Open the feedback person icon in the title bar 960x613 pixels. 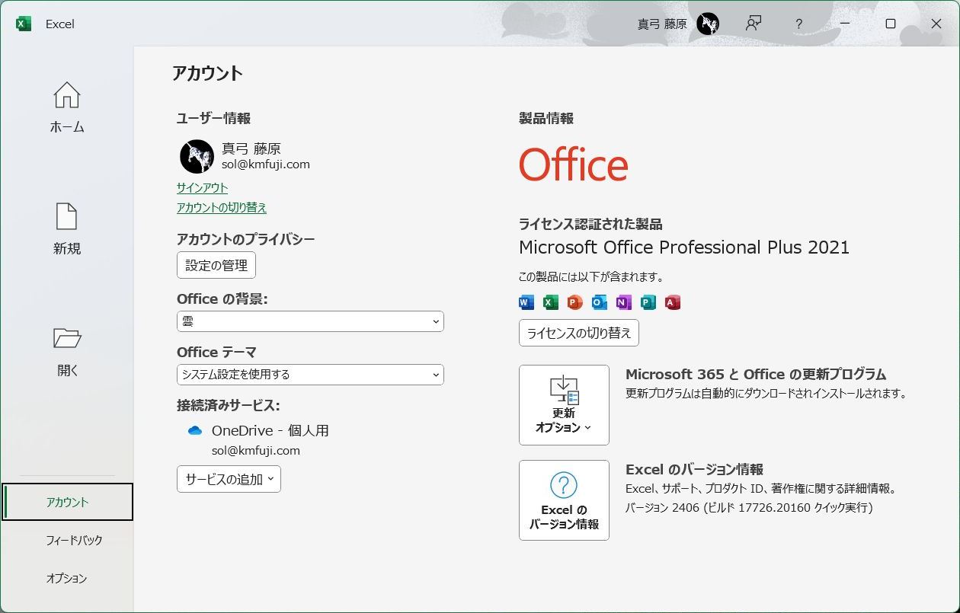click(754, 24)
